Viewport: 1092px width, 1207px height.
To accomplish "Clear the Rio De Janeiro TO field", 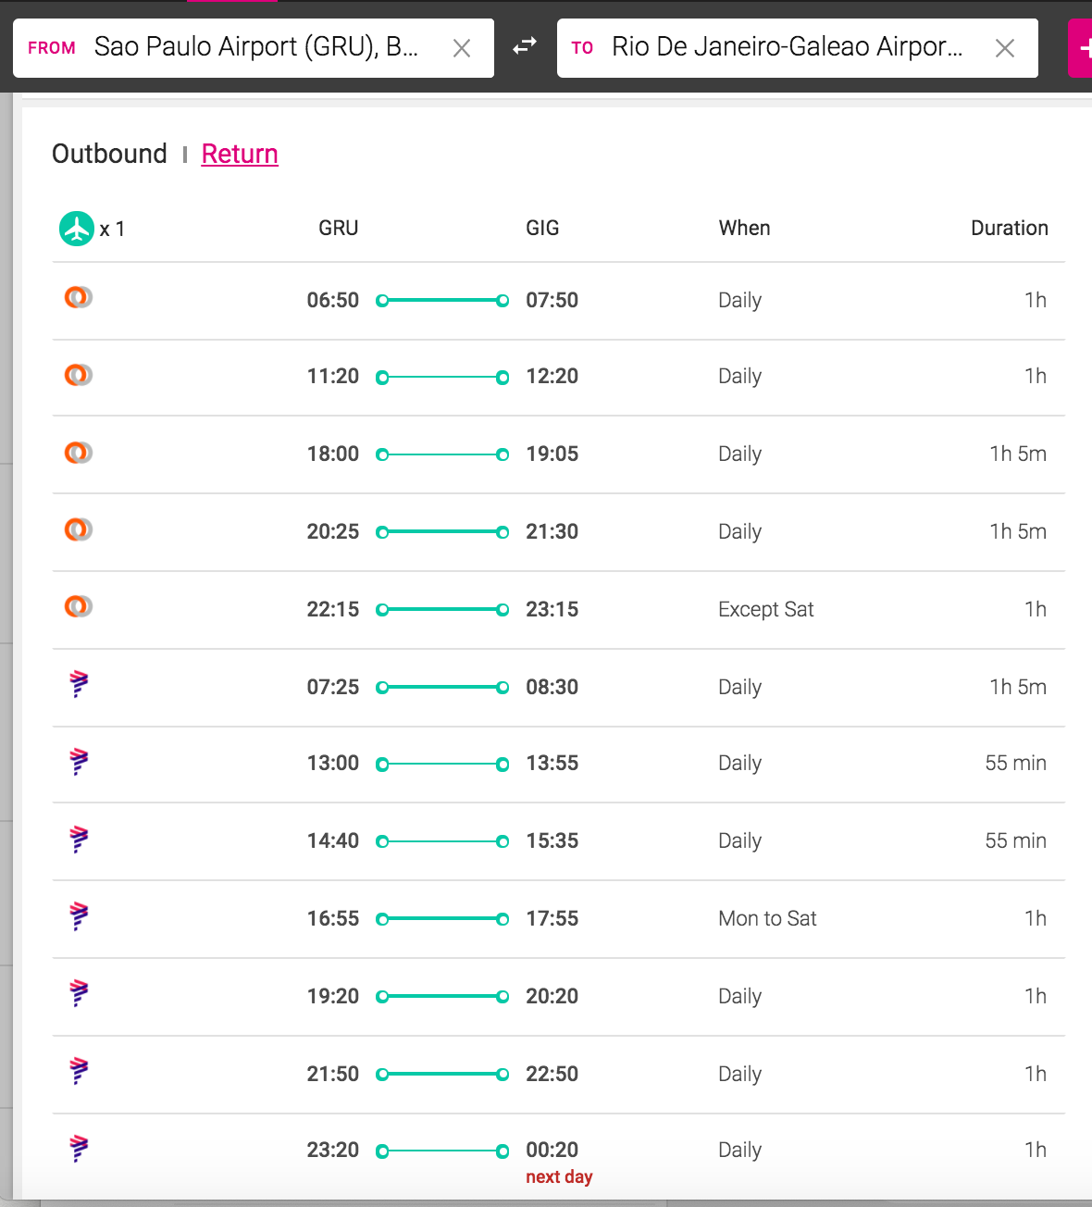I will [1005, 48].
